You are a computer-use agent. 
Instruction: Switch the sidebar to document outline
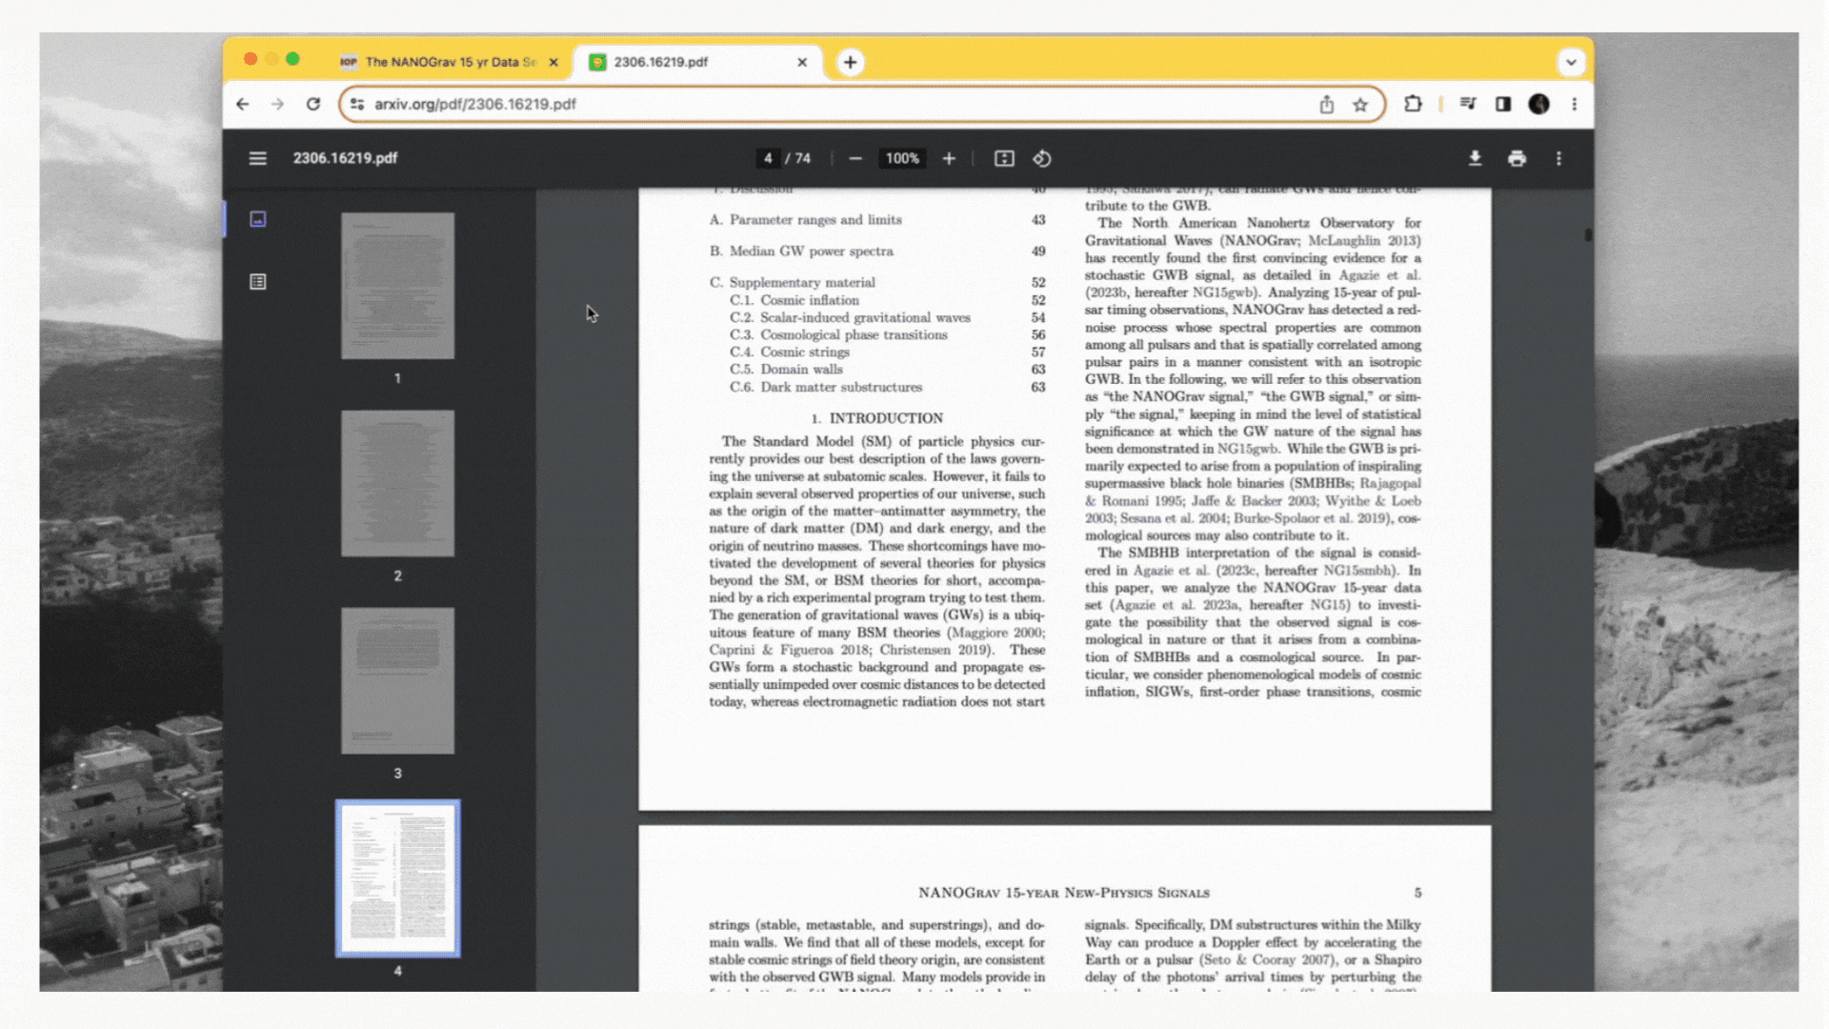click(257, 282)
